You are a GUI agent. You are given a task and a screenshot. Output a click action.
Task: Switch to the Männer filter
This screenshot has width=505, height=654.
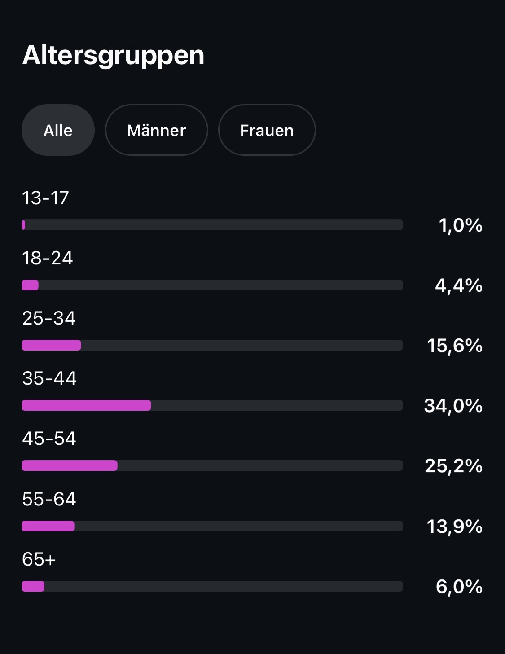coord(156,130)
